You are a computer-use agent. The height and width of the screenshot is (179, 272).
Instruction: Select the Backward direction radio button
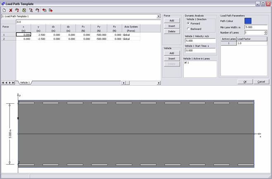(188, 29)
